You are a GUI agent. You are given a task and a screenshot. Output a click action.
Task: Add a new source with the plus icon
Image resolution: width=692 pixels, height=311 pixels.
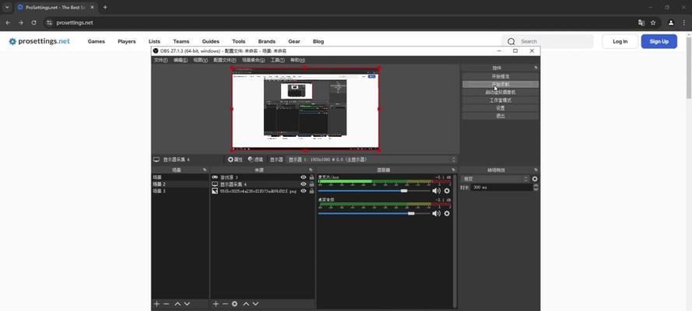[x=216, y=304]
